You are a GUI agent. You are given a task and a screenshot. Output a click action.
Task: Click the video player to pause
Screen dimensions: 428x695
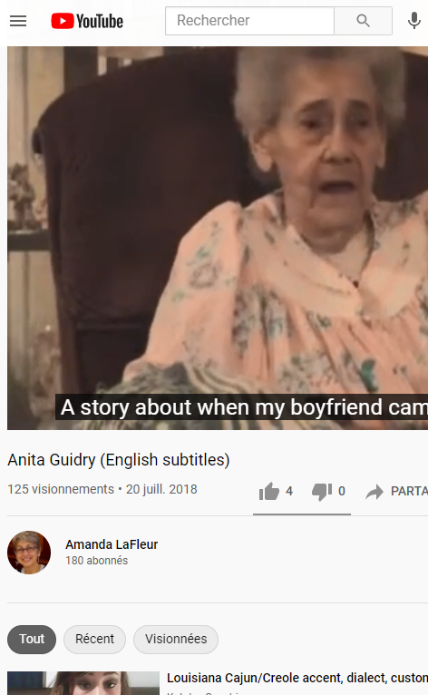click(x=218, y=238)
